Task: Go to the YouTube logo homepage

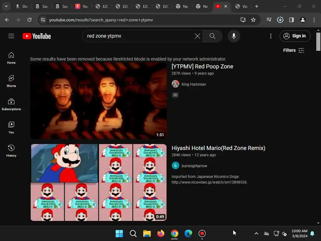Action: pos(37,36)
